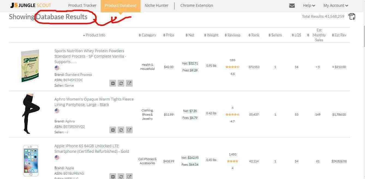Sort results by Price column

(169, 35)
